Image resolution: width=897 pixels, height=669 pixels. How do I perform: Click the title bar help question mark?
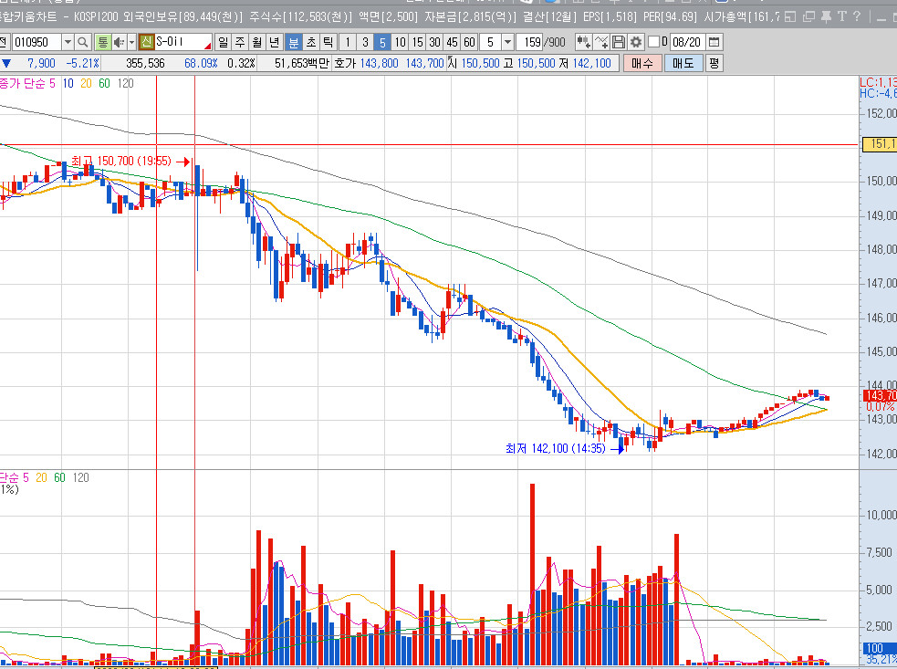856,16
